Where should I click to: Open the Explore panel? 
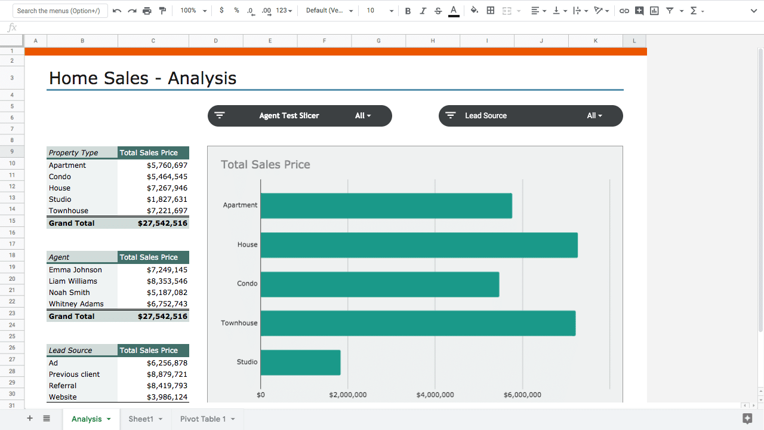[747, 418]
